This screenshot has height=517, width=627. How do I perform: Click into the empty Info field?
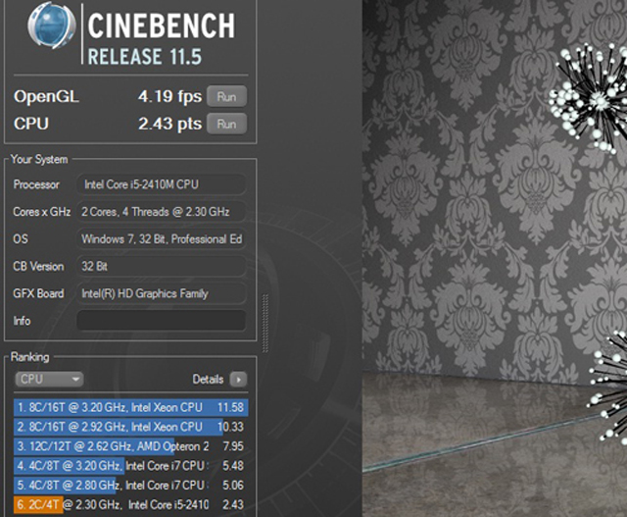point(161,321)
